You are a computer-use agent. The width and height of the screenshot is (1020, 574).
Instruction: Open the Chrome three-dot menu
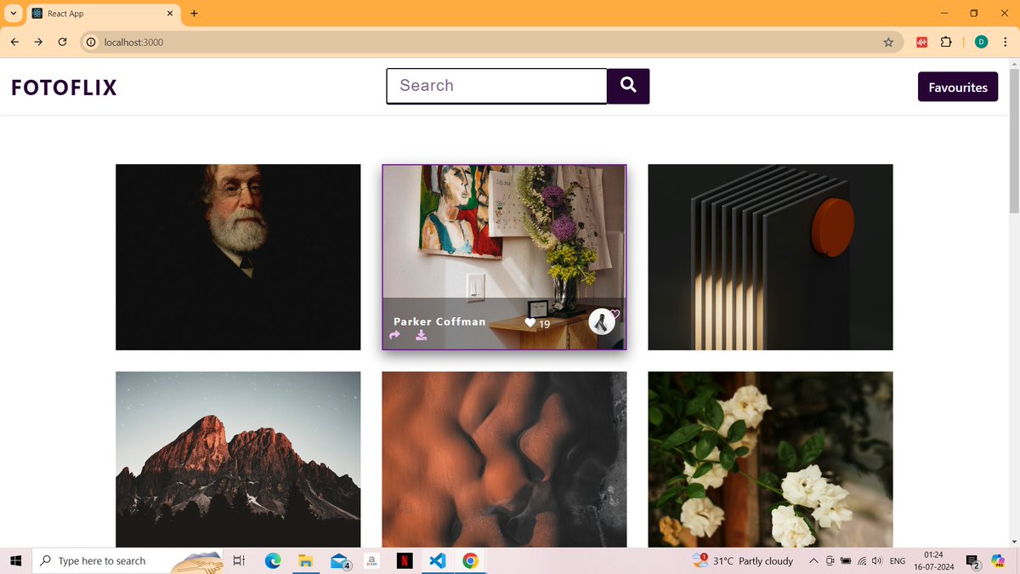point(1006,42)
